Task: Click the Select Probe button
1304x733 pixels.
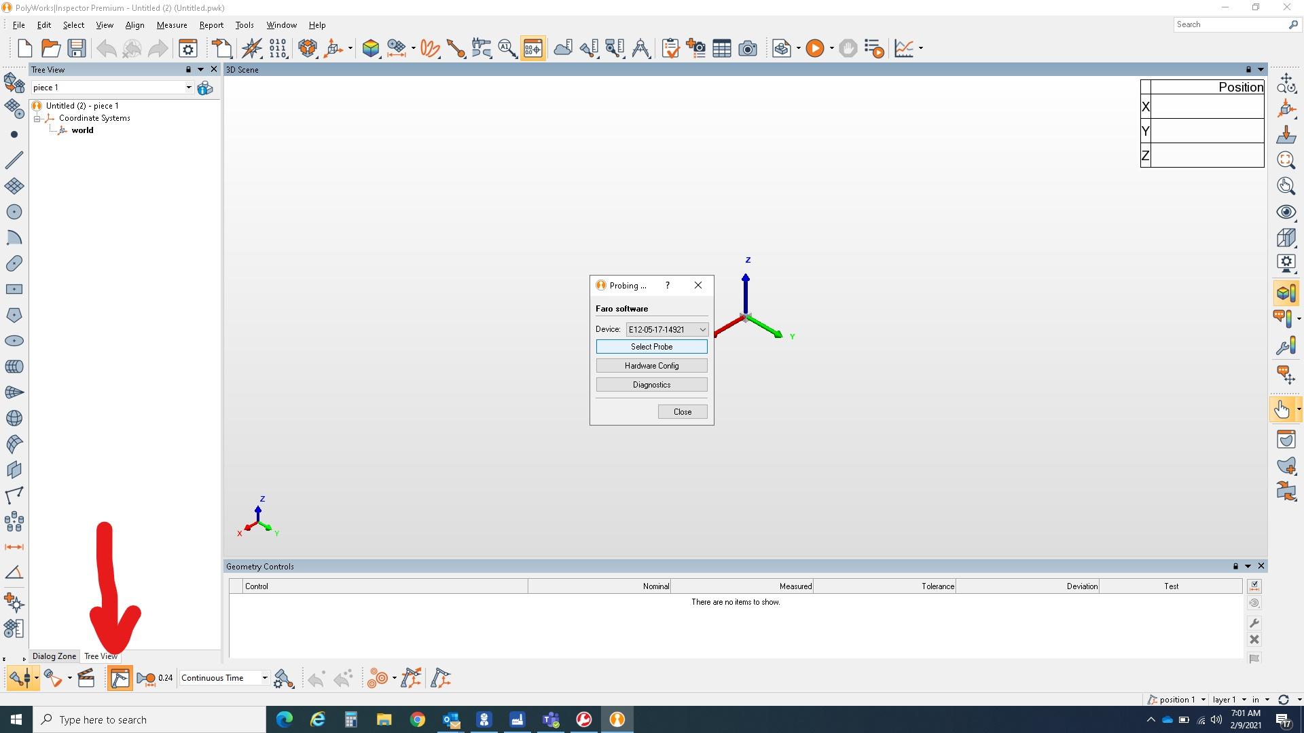Action: coord(651,346)
